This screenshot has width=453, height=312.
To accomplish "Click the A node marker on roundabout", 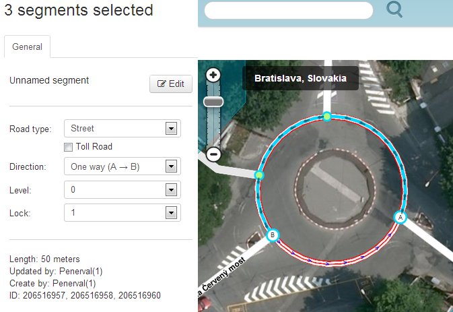I will (400, 217).
